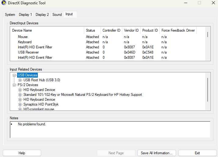Click the 'No problems found.' note text

tap(32, 124)
